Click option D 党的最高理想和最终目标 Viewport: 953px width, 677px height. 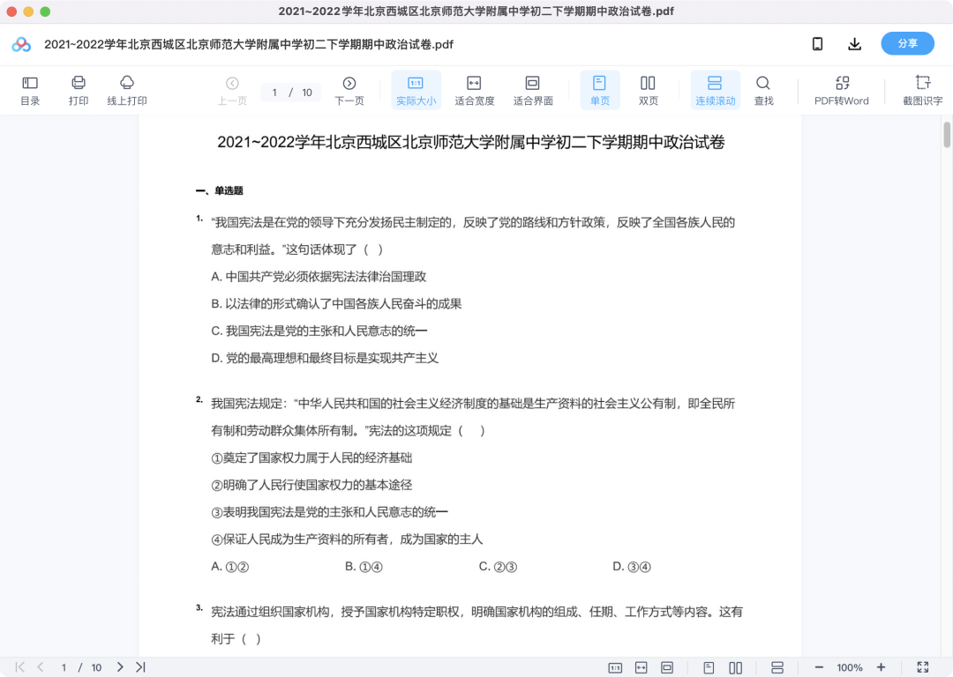pos(325,358)
